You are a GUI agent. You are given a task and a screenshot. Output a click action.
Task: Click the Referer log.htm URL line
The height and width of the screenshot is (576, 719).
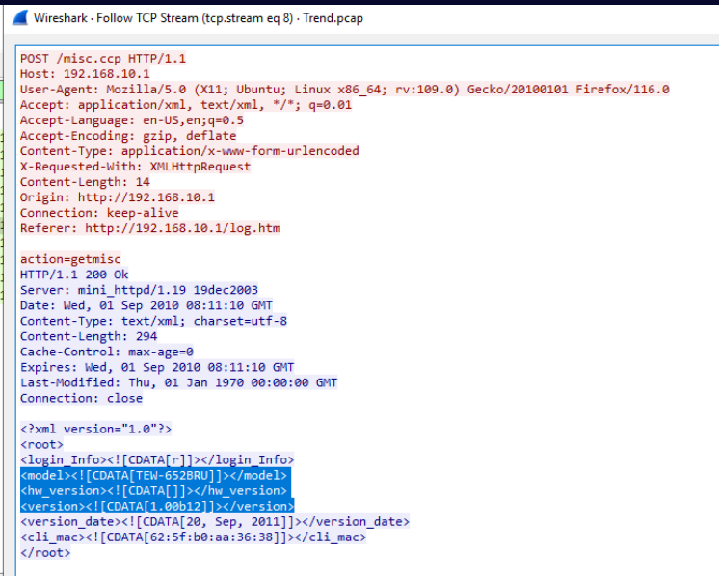[149, 228]
